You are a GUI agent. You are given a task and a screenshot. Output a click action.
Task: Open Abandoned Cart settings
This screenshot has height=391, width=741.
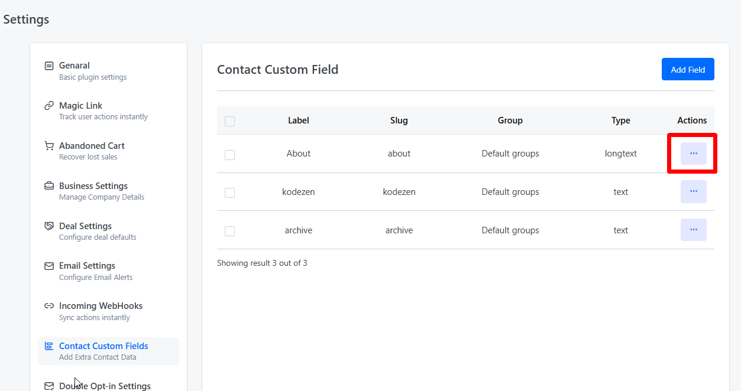point(108,151)
